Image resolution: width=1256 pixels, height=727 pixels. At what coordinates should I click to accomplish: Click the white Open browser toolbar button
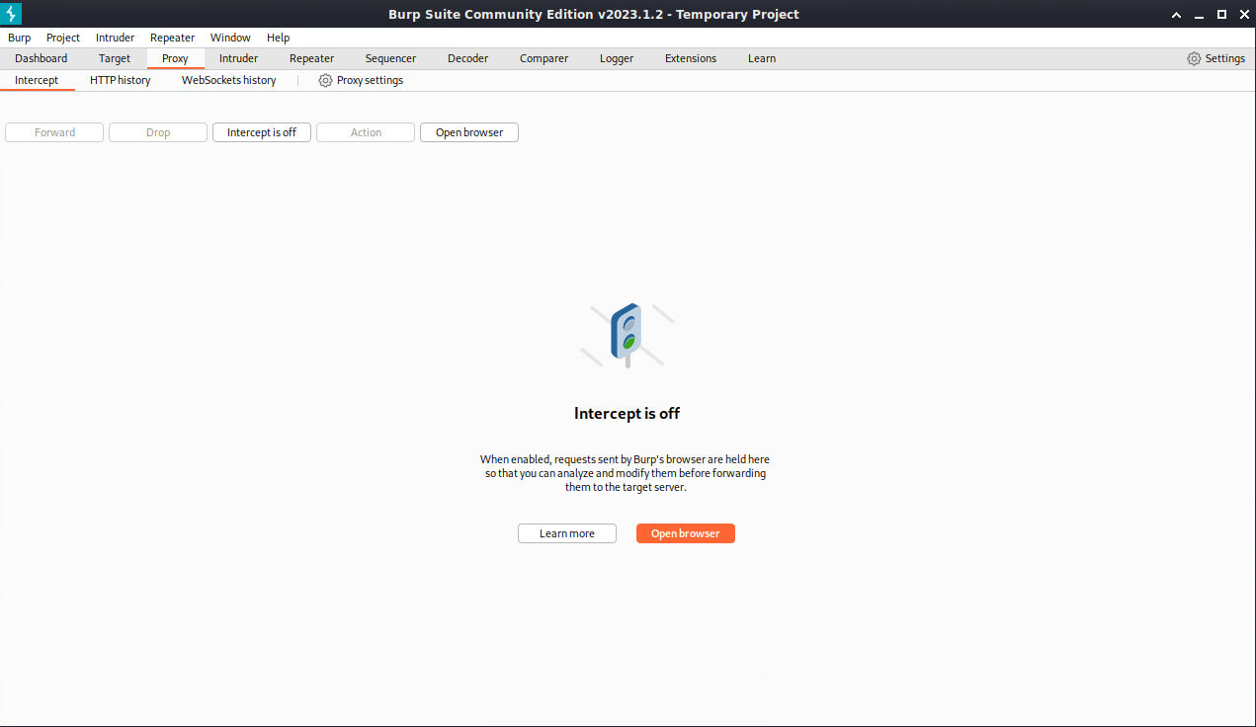469,132
